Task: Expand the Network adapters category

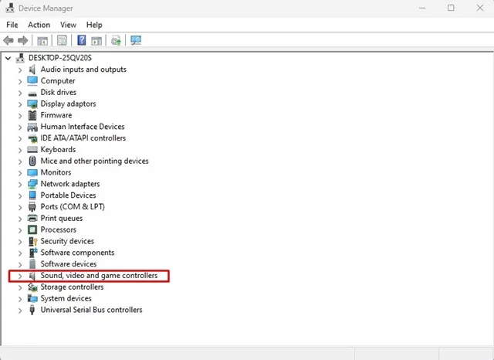Action: tap(20, 185)
